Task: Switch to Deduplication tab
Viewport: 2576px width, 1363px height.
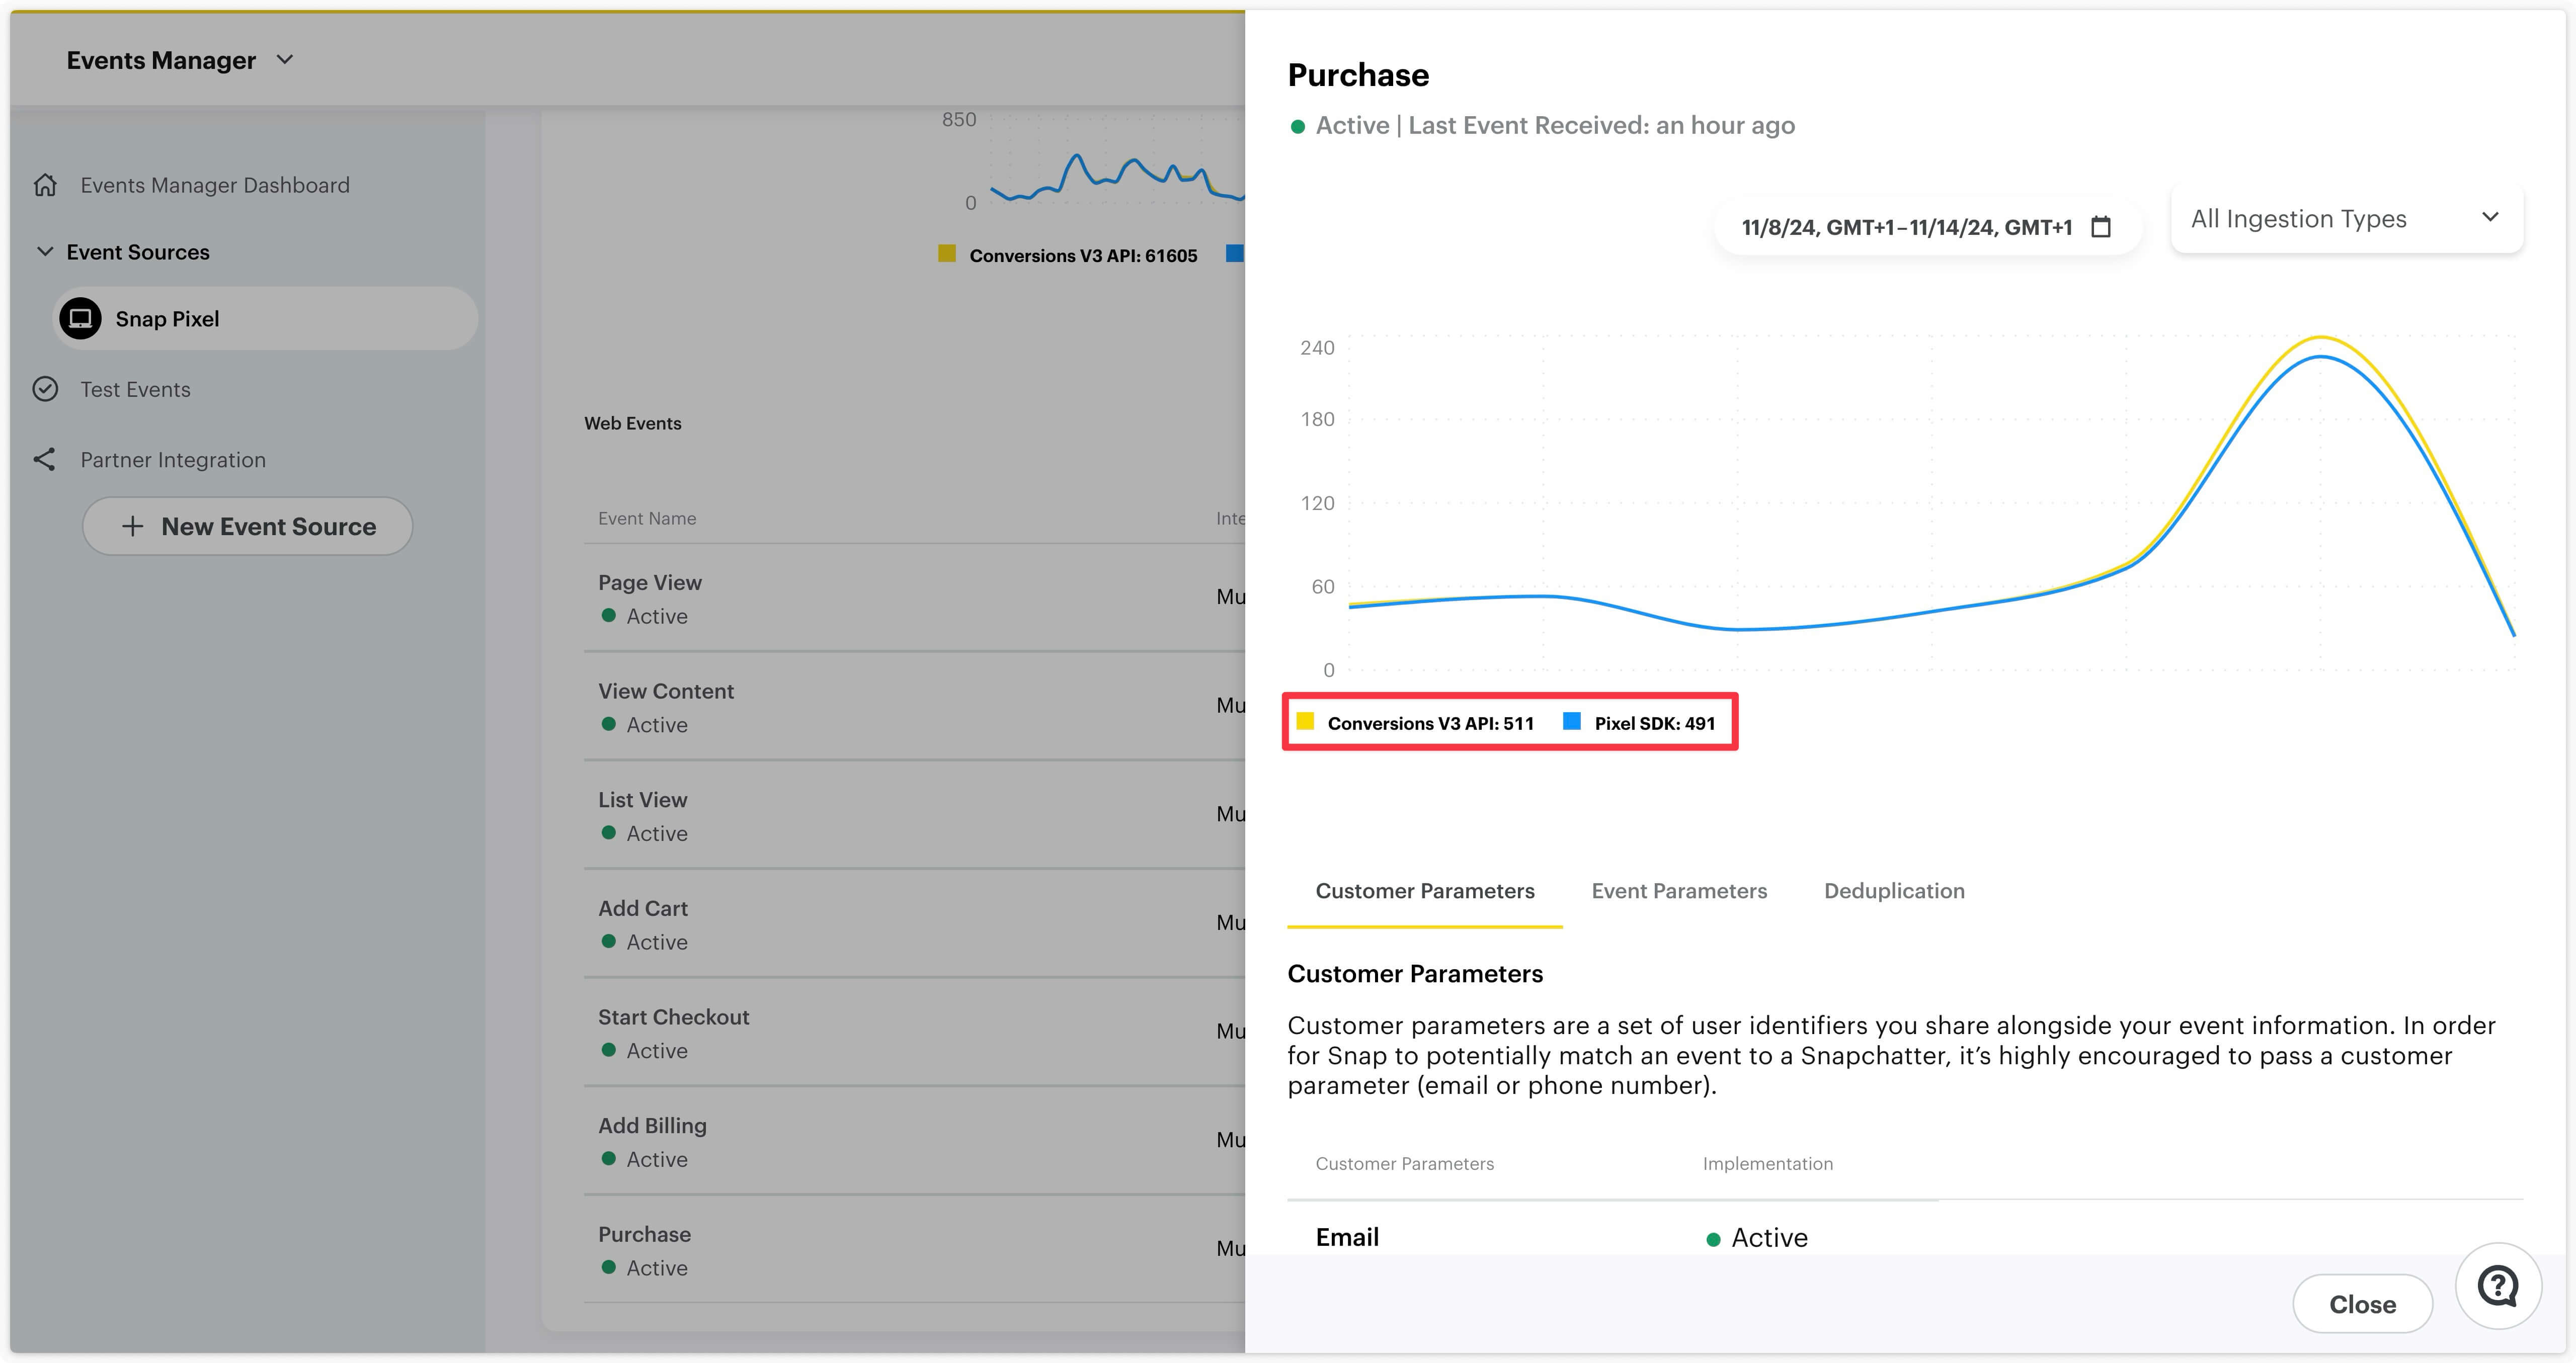Action: coord(1894,891)
